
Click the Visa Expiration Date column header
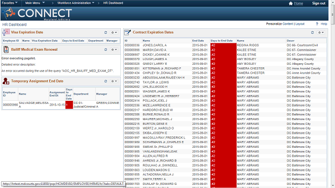[44, 41]
